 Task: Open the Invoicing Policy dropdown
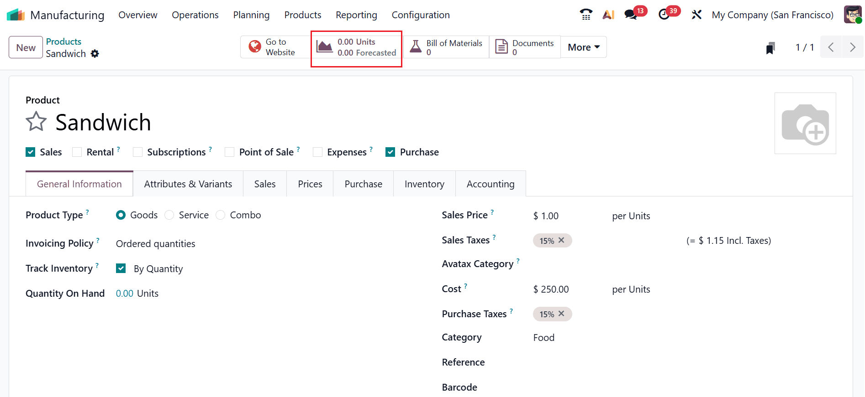point(156,244)
